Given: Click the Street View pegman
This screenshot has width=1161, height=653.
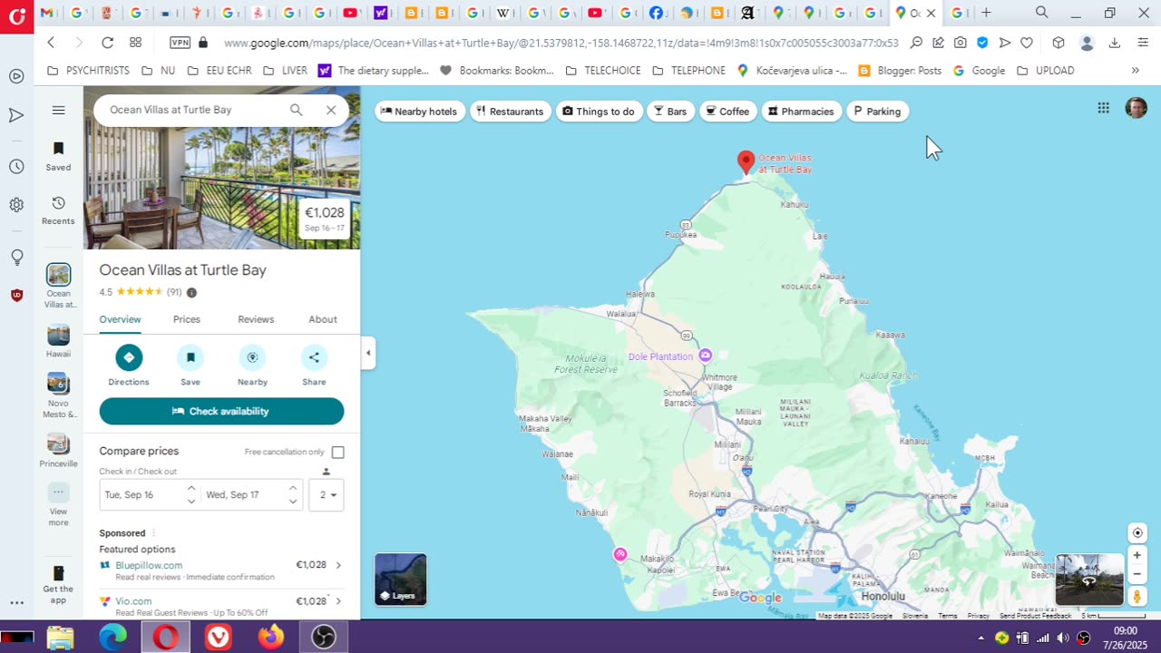Looking at the screenshot, I should [1137, 596].
